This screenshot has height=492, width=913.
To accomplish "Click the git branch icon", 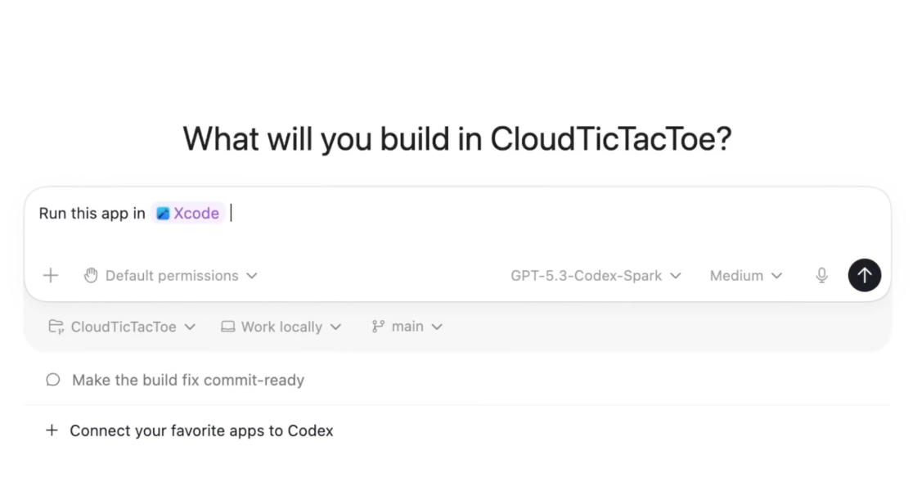I will [x=378, y=327].
